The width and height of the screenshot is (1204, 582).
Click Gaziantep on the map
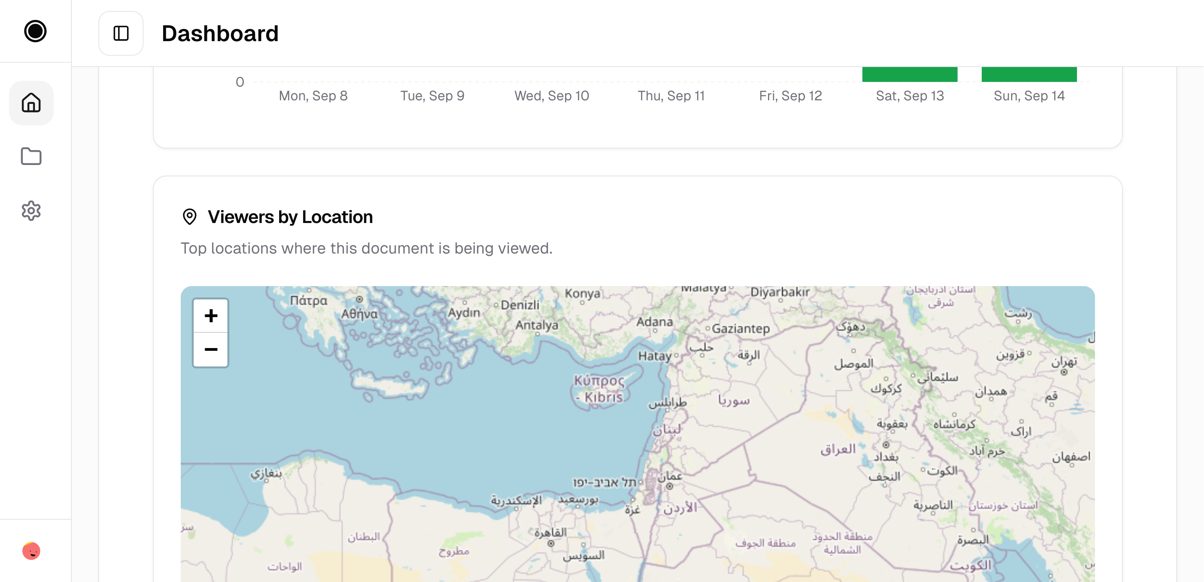coord(740,329)
